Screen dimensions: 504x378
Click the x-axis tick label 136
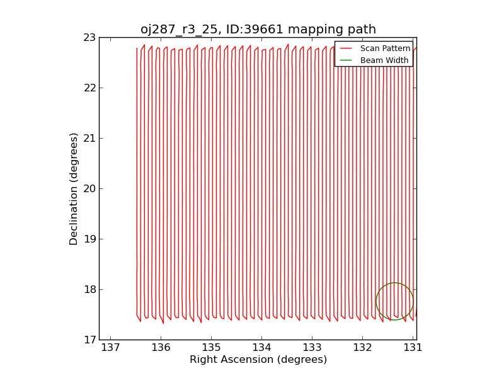[x=161, y=347]
